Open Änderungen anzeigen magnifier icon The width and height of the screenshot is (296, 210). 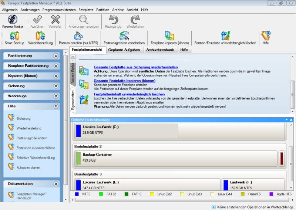(84, 19)
